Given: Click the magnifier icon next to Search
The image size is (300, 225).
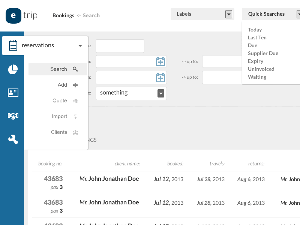Looking at the screenshot, I should point(75,69).
